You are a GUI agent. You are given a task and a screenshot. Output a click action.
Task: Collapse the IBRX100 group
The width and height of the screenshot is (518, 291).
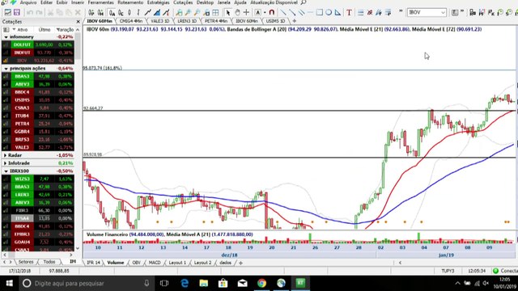pos(6,171)
